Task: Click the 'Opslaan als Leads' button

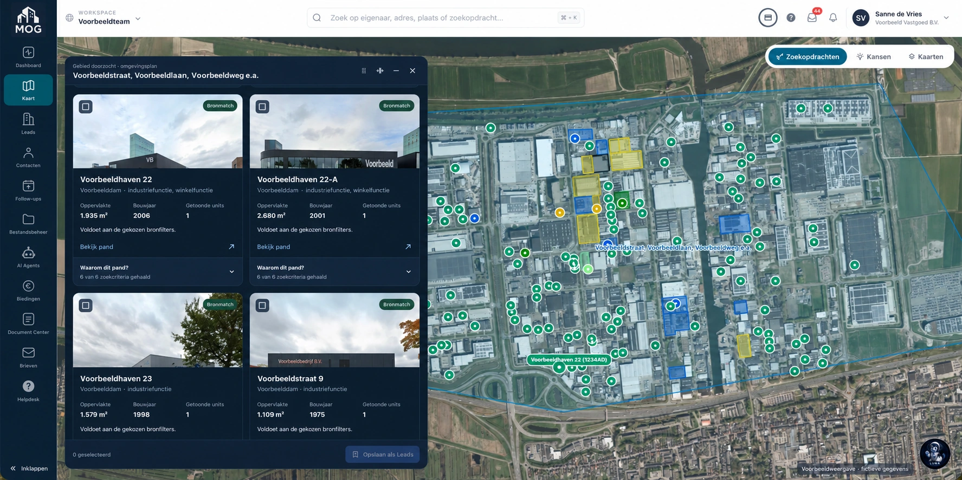Action: [383, 455]
